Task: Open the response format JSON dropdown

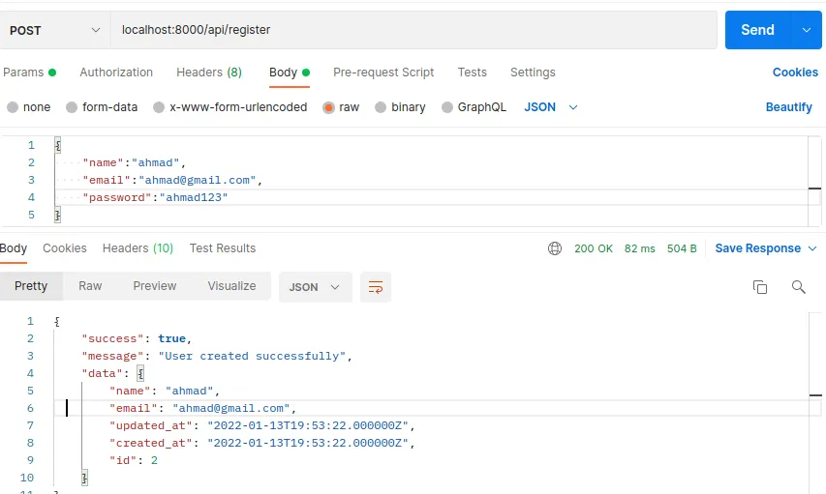Action: (x=315, y=287)
